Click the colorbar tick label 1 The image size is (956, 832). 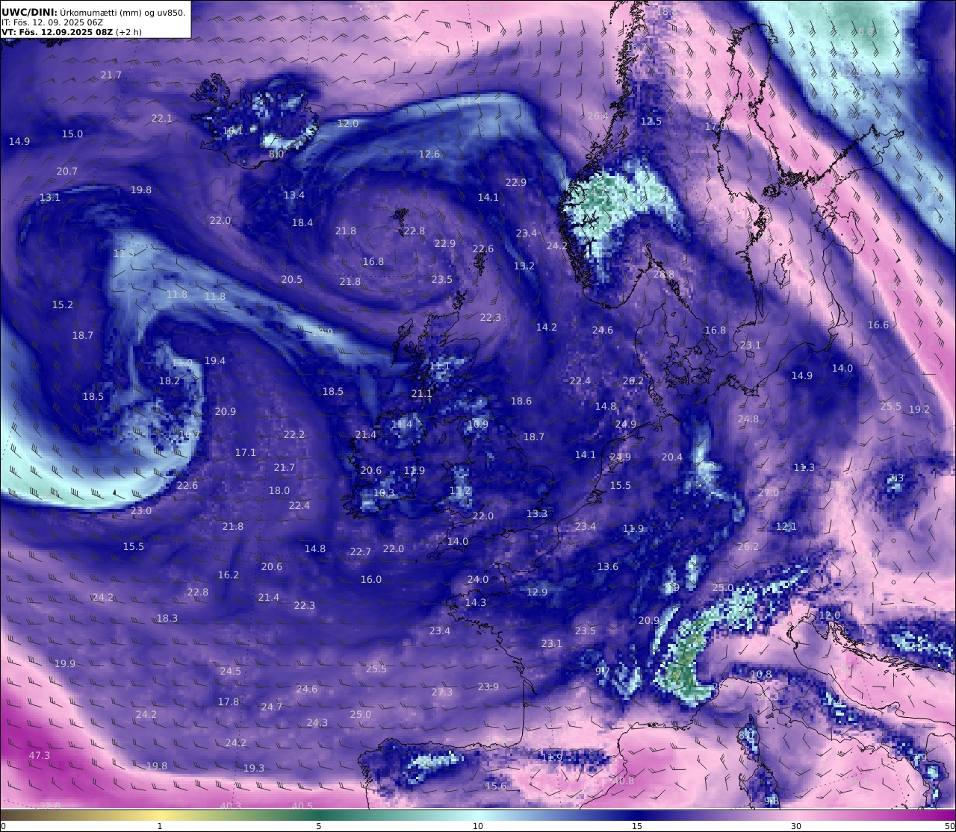tap(160, 826)
